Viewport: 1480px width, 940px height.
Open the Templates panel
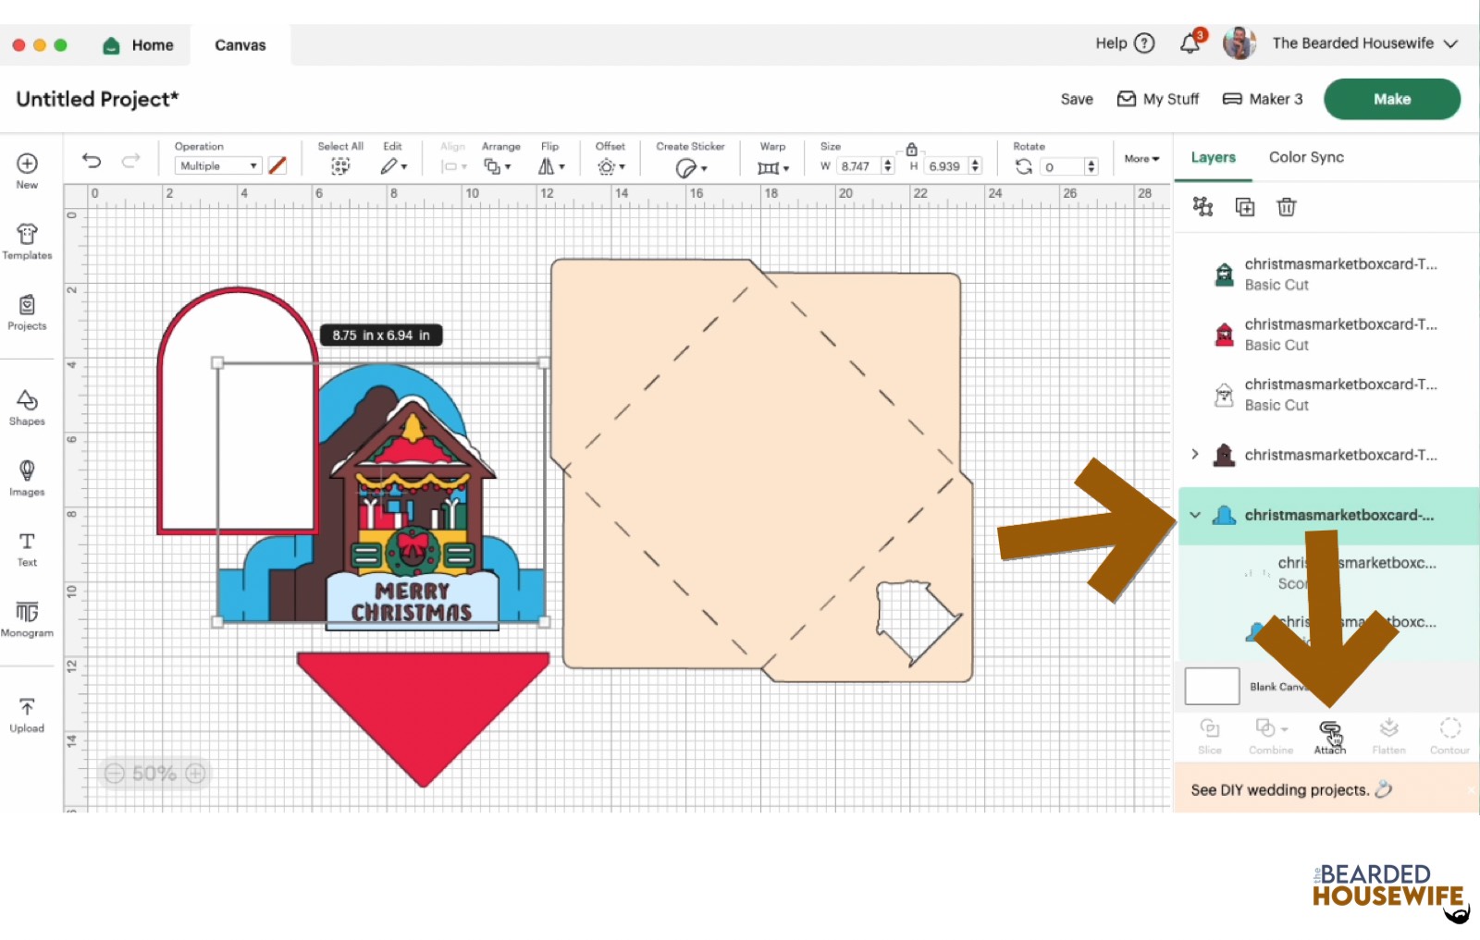coord(27,241)
